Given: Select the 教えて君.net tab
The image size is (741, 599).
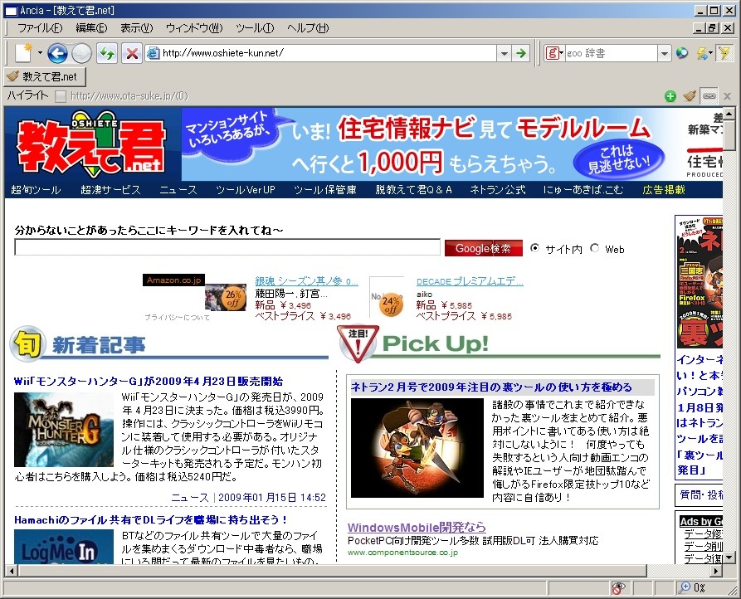Looking at the screenshot, I should [46, 76].
